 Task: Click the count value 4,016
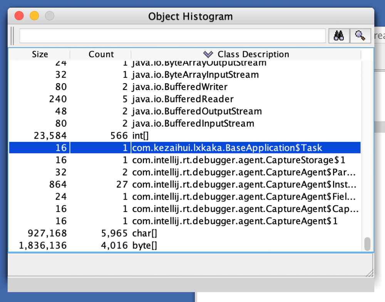tap(114, 245)
